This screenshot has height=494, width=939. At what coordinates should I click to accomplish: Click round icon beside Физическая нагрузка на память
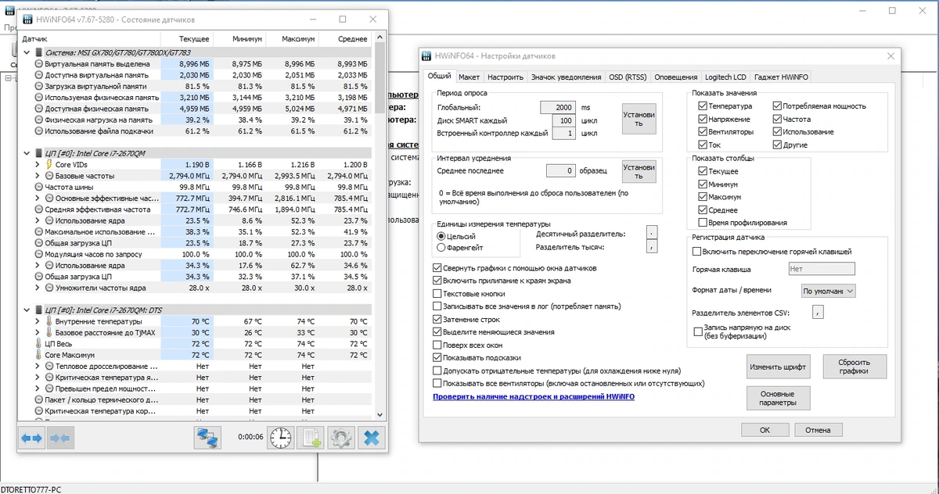click(38, 120)
